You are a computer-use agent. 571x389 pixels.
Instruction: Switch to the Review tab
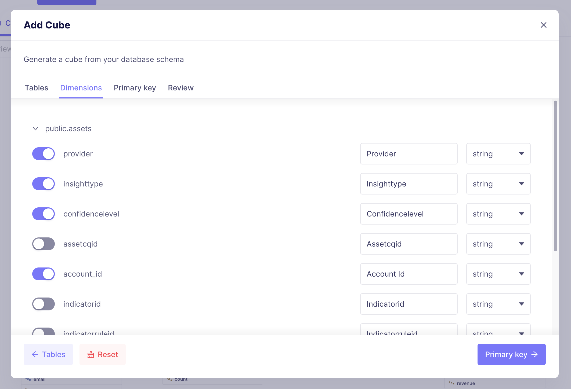(x=181, y=88)
